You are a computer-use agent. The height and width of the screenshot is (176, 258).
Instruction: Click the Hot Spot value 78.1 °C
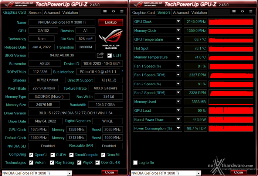pyautogui.click(x=195, y=48)
